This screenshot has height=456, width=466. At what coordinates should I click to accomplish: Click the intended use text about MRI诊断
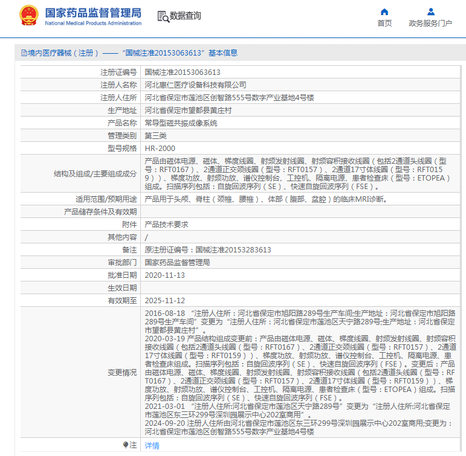coord(266,199)
